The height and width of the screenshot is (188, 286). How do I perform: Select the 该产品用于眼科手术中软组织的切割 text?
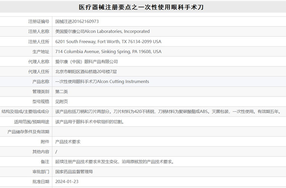point(90,122)
